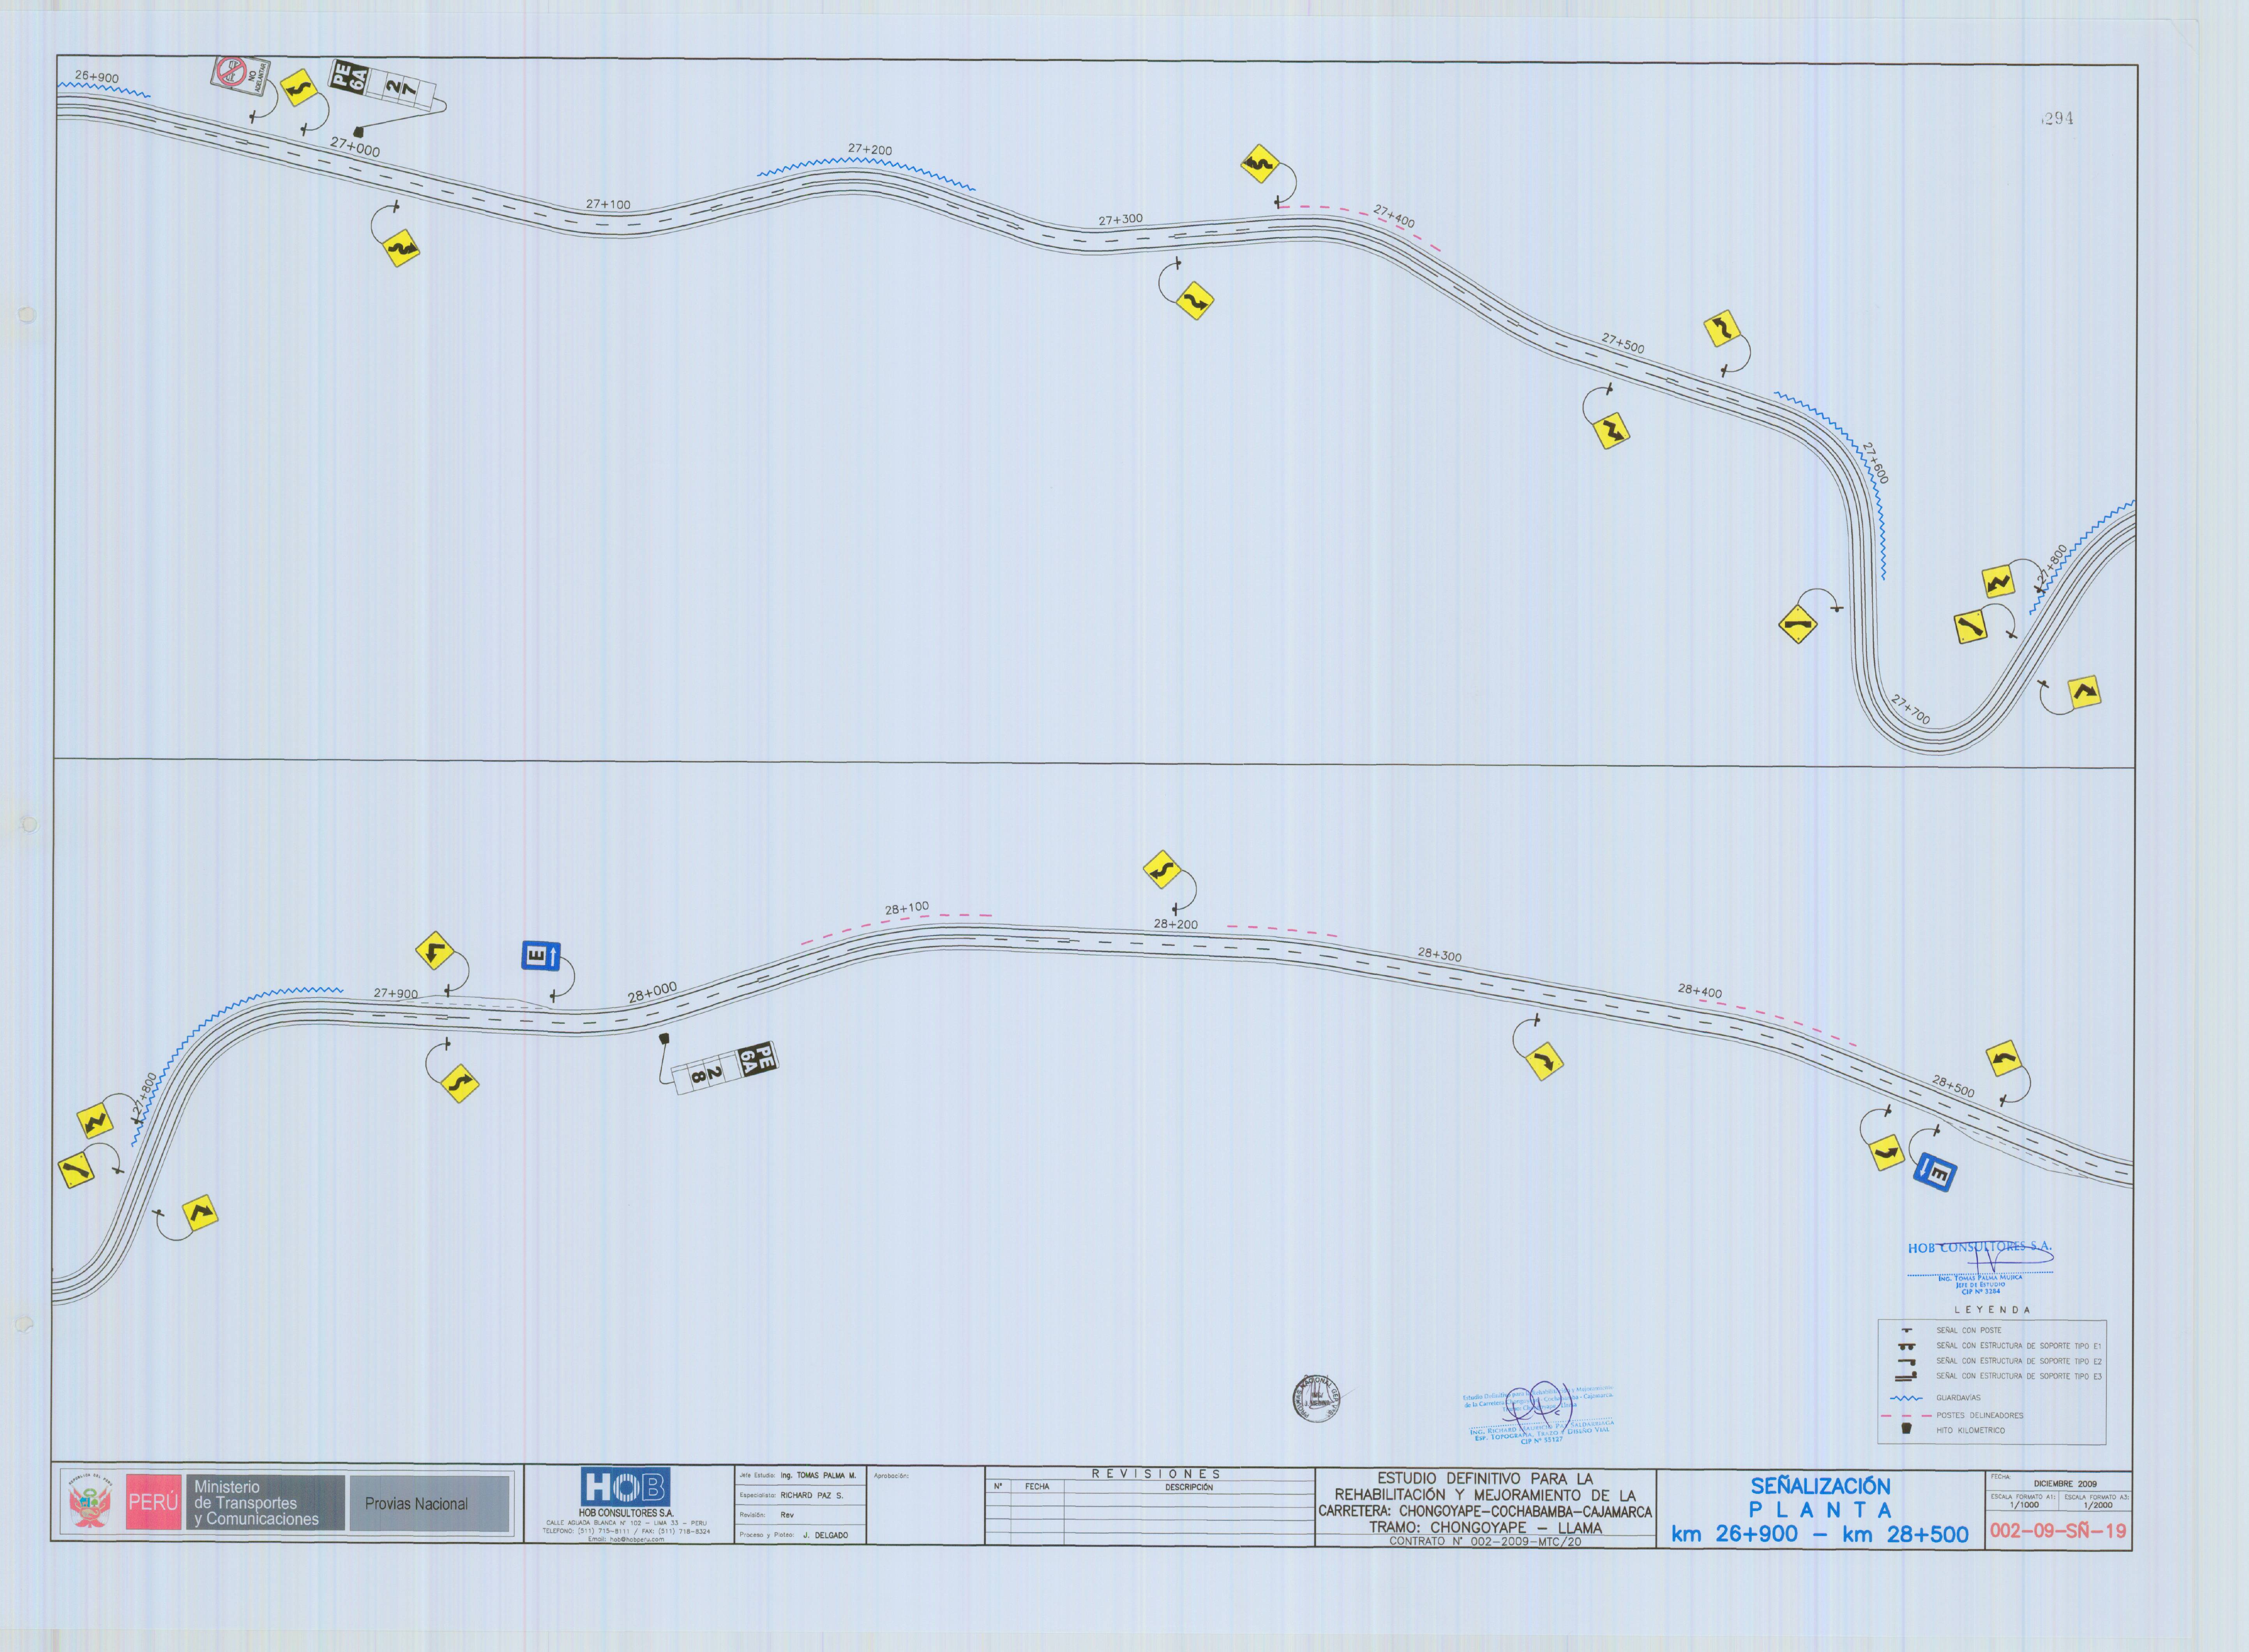This screenshot has height=1652, width=2249.
Task: Click the DESCRIPCIÓN column header
Action: [x=1189, y=1487]
